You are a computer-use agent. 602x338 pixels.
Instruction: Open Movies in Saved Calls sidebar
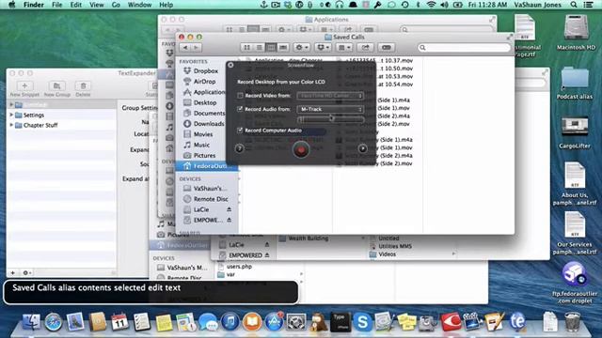(x=203, y=134)
